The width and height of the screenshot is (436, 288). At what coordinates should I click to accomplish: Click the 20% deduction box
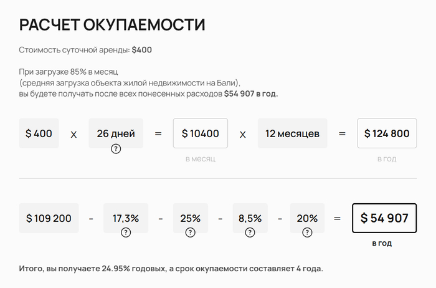[307, 218]
